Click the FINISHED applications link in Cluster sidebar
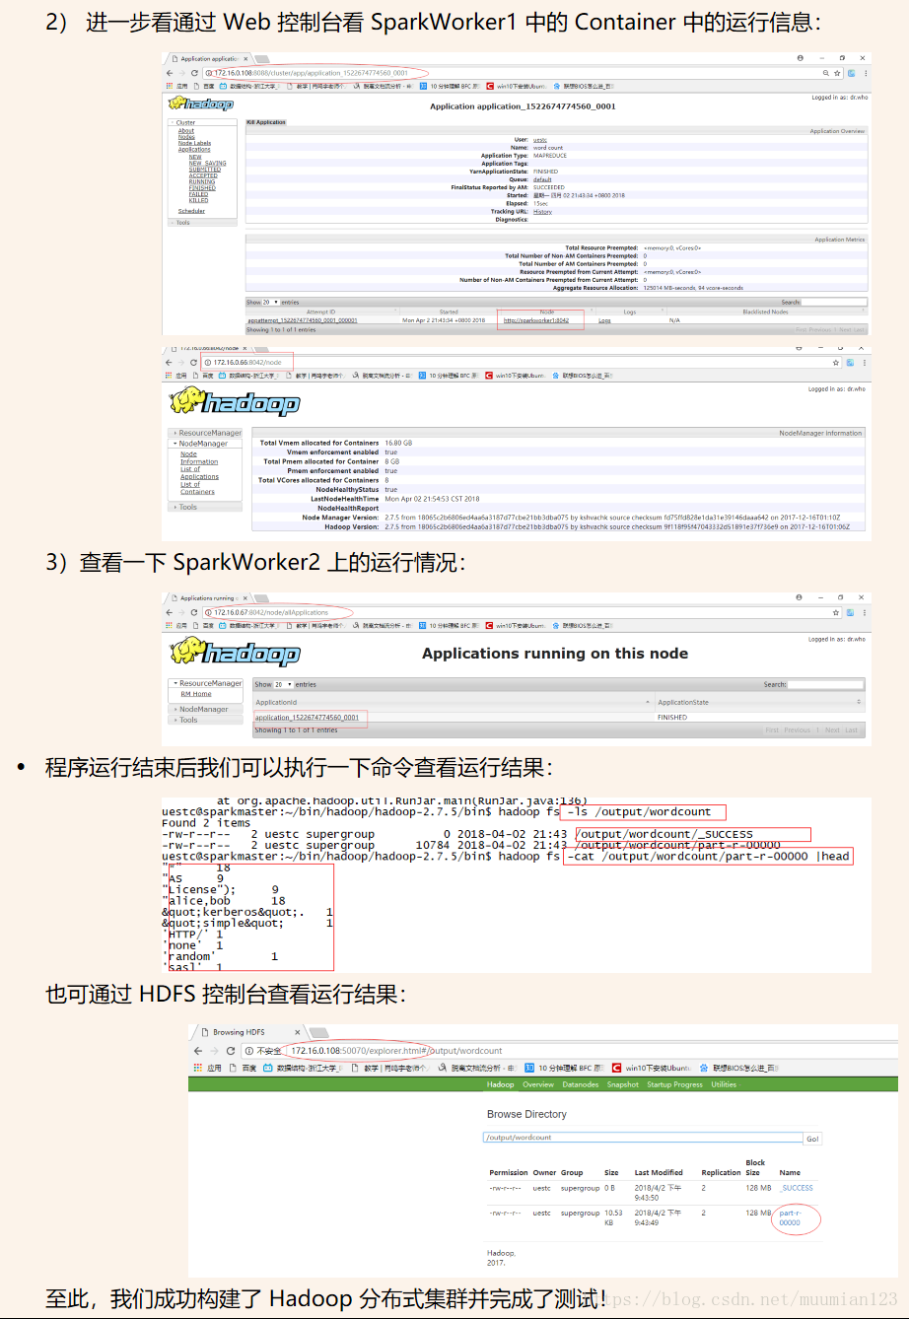909x1319 pixels. [202, 188]
